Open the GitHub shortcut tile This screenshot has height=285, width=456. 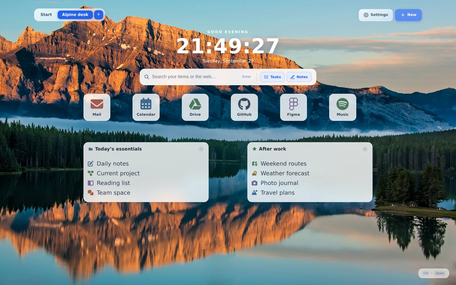(x=244, y=107)
